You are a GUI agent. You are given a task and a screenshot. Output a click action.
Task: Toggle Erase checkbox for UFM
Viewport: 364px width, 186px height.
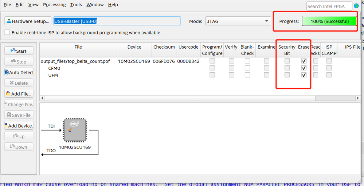pyautogui.click(x=304, y=75)
